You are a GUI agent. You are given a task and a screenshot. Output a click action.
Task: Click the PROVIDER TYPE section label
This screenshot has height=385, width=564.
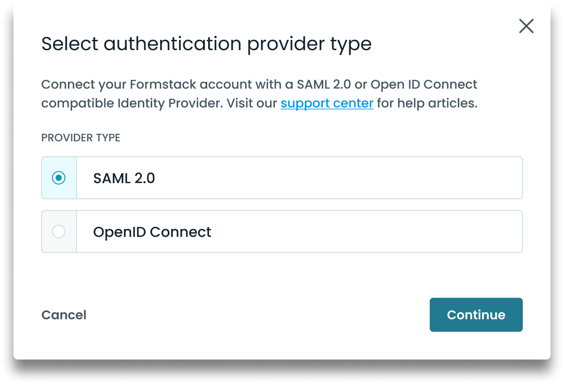[x=81, y=137]
